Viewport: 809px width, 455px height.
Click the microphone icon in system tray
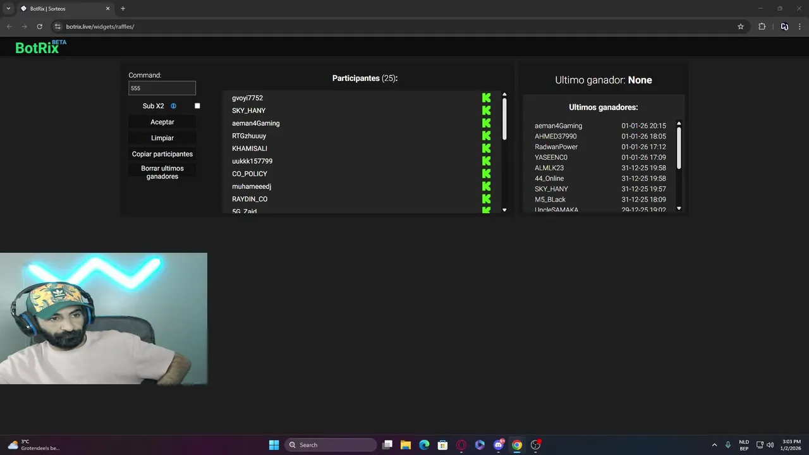coord(728,445)
